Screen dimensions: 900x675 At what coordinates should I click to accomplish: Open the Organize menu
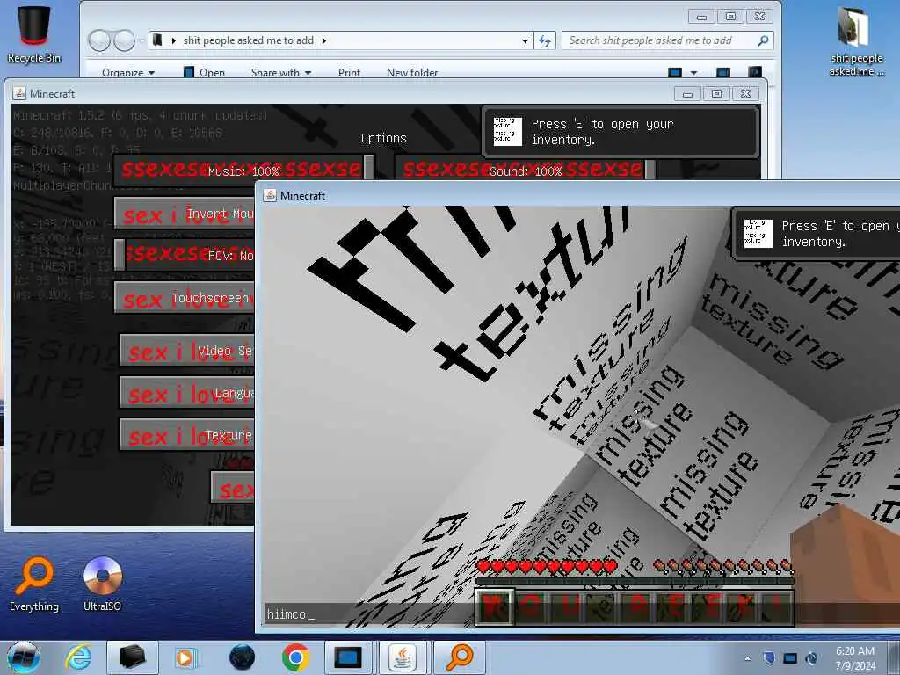coord(128,73)
